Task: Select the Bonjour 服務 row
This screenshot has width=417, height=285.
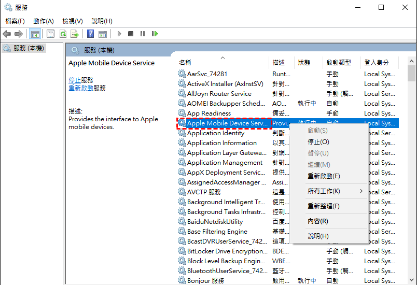Action: point(205,280)
